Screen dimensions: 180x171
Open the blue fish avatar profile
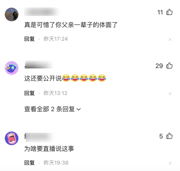click(12, 68)
